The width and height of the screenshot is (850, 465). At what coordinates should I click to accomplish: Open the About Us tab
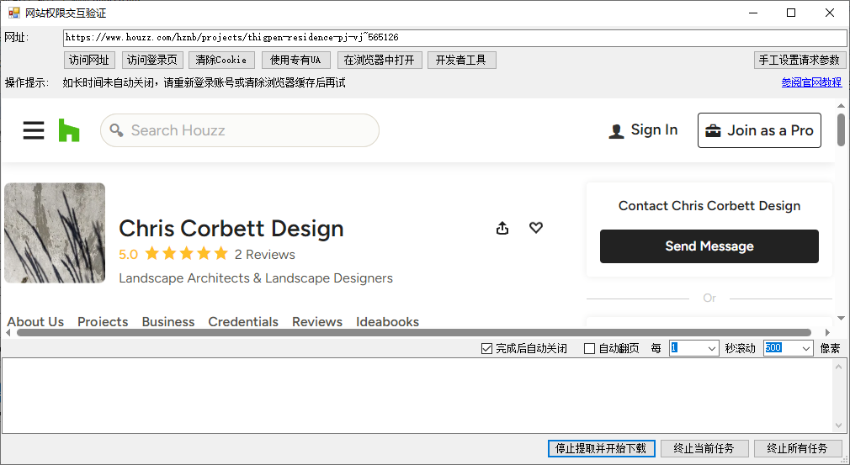35,321
